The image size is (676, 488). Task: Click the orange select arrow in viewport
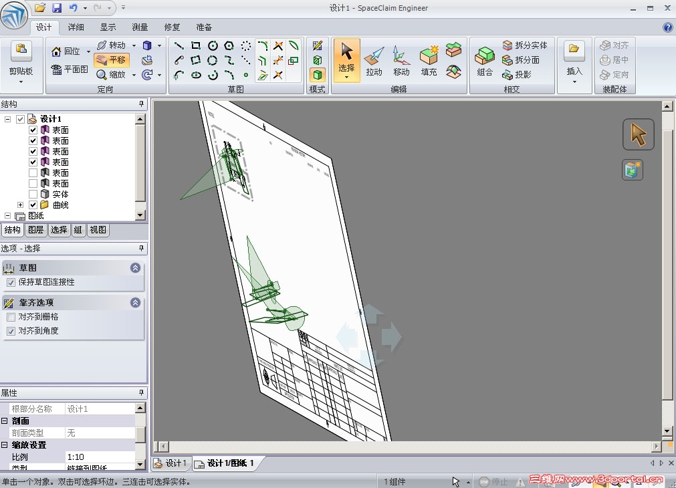[638, 134]
